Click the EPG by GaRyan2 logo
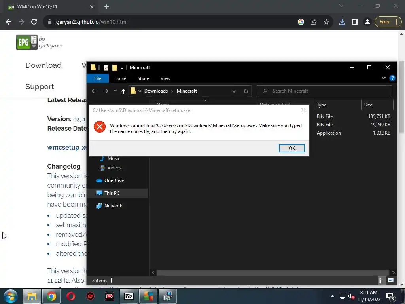Image resolution: width=405 pixels, height=304 pixels. coord(39,42)
